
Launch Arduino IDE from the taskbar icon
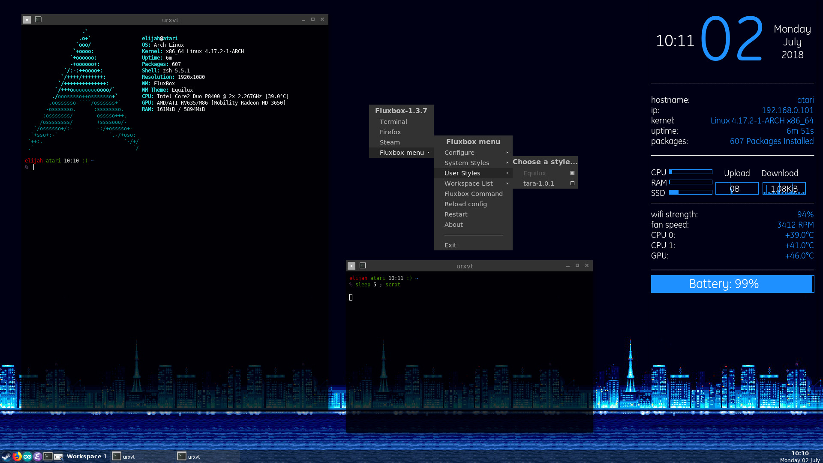coord(27,457)
